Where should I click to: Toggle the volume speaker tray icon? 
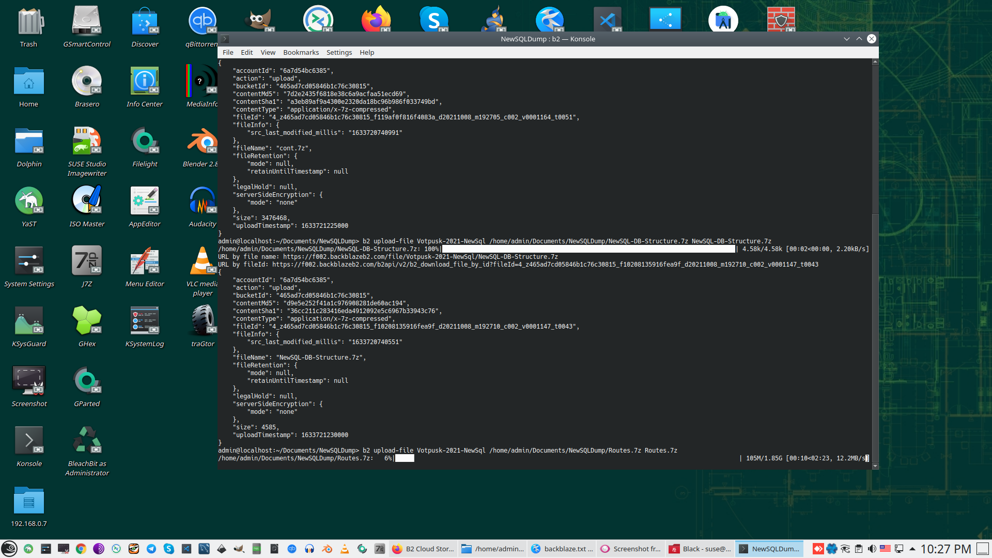click(872, 549)
